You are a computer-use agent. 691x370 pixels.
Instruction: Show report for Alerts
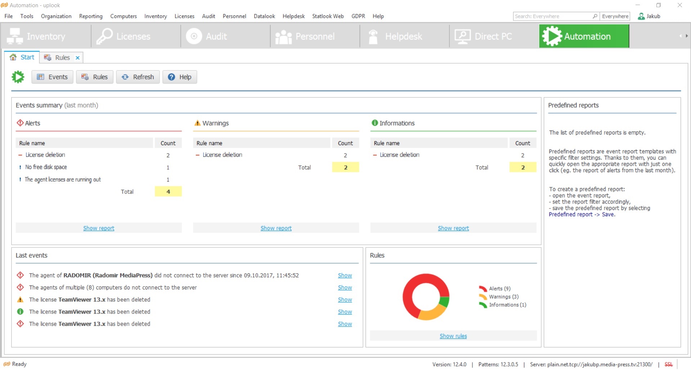[x=99, y=228]
